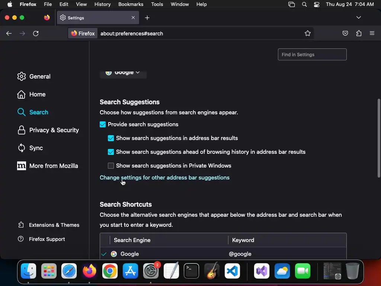Open the Home settings category
Screen dimensions: 381x286
(x=31, y=94)
